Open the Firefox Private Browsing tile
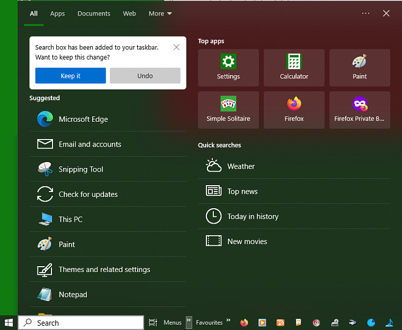Viewport: 402px width, 330px height. 360,110
